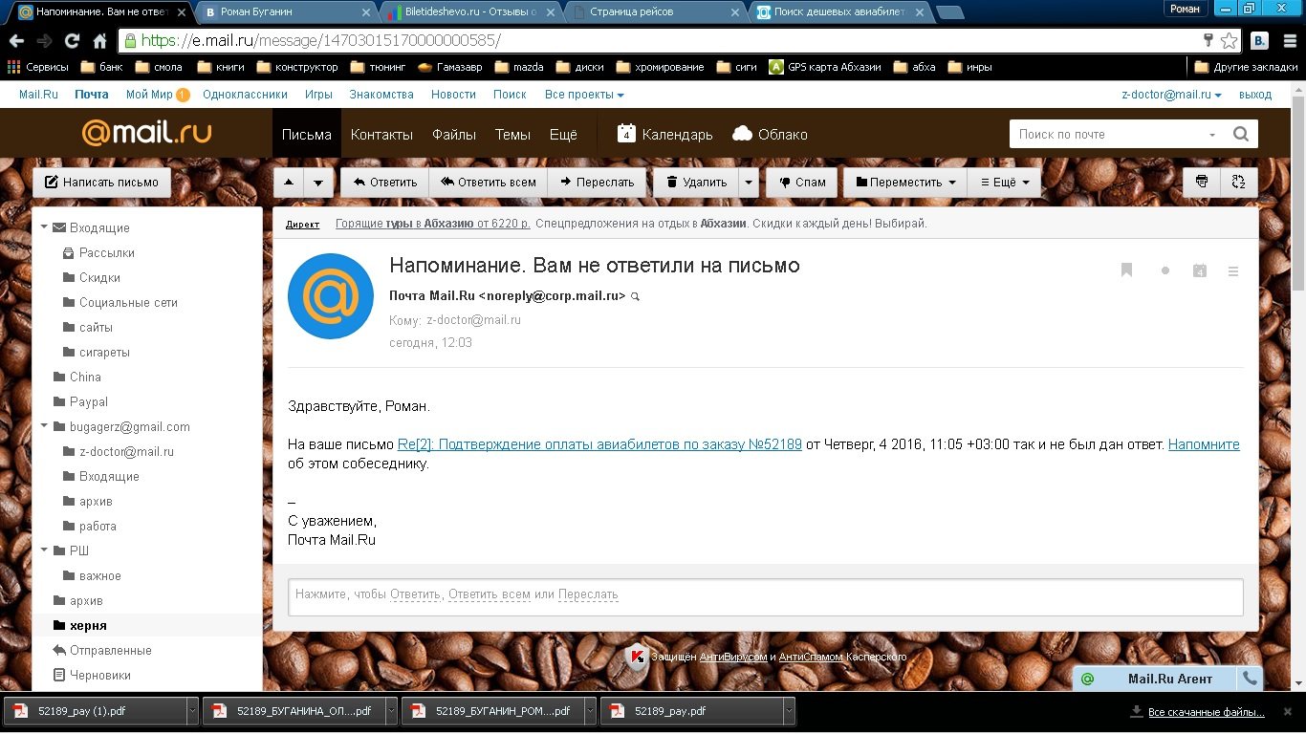Open the Рассылки folder
Viewport: 1306px width, 734px height.
(x=107, y=252)
